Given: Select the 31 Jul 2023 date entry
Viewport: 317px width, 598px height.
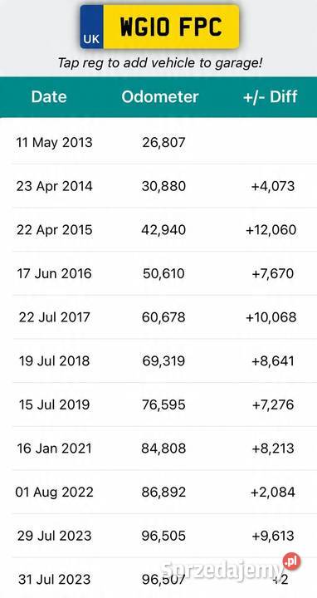Looking at the screenshot, I should 55,580.
